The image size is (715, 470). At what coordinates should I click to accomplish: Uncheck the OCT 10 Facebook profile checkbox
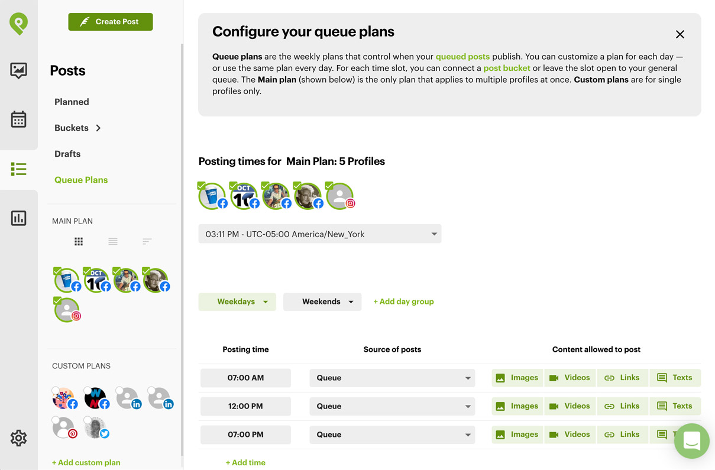tap(233, 186)
